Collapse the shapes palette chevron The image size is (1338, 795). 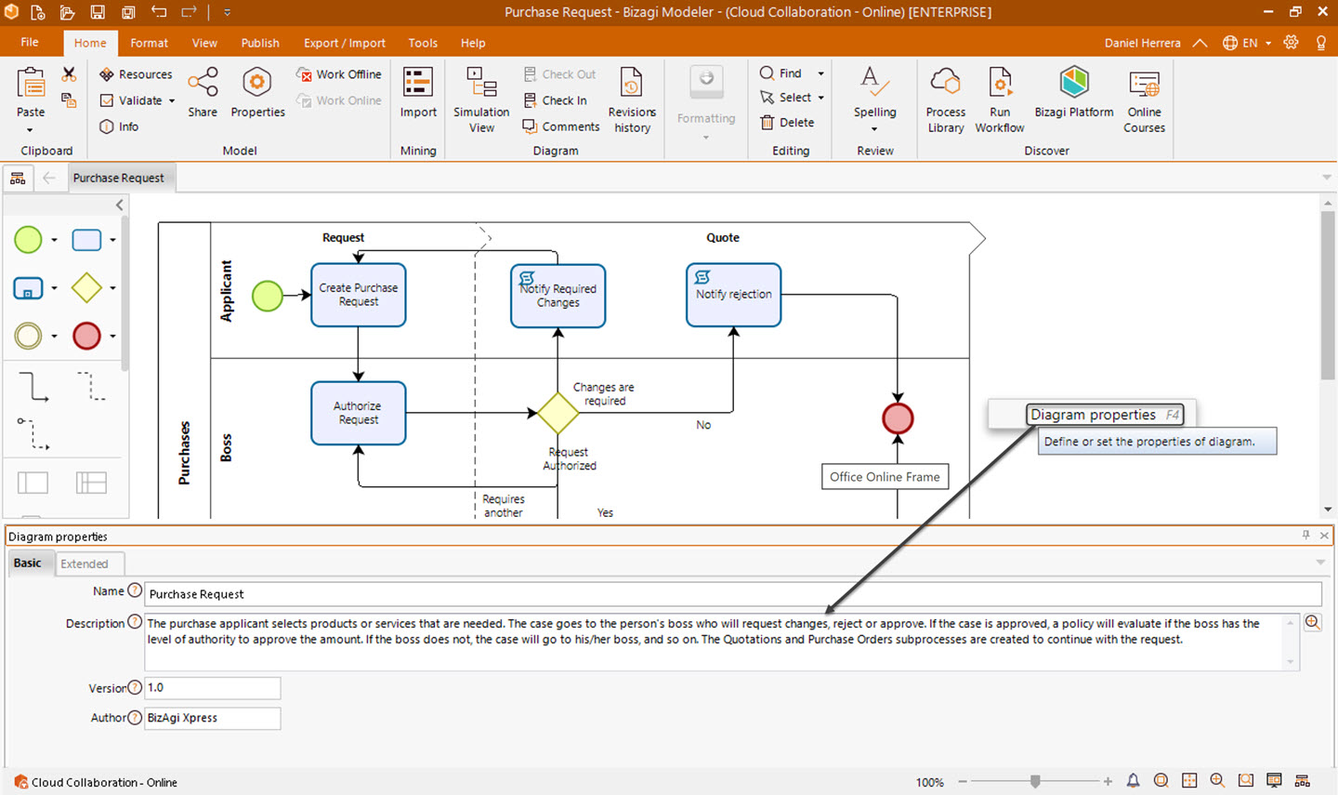(120, 205)
